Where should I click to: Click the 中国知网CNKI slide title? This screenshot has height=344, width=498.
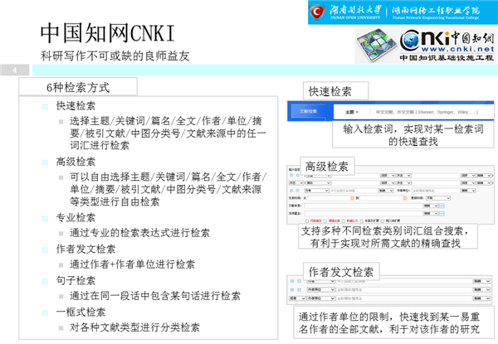pyautogui.click(x=107, y=33)
